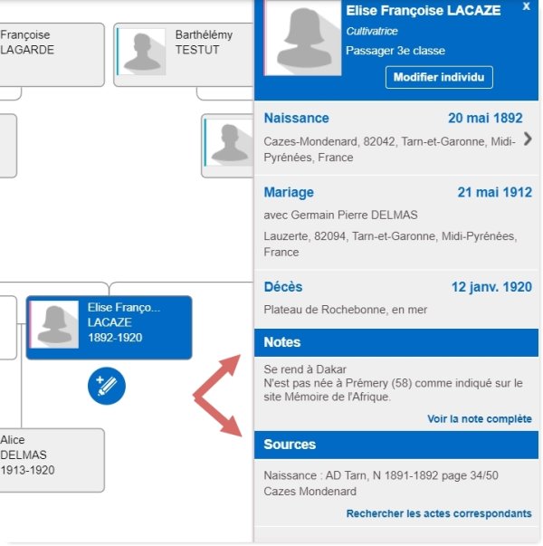Open the Mariage event section
Viewport: 543px width, 546px height.
289,192
